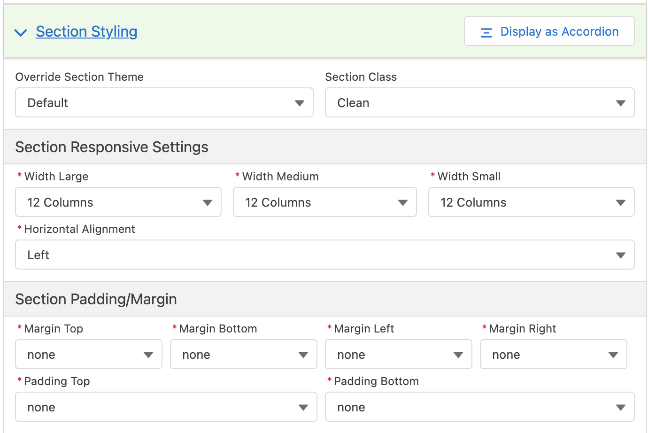Open the Margin Bottom dropdown
Image resolution: width=648 pixels, height=433 pixels.
(x=243, y=354)
